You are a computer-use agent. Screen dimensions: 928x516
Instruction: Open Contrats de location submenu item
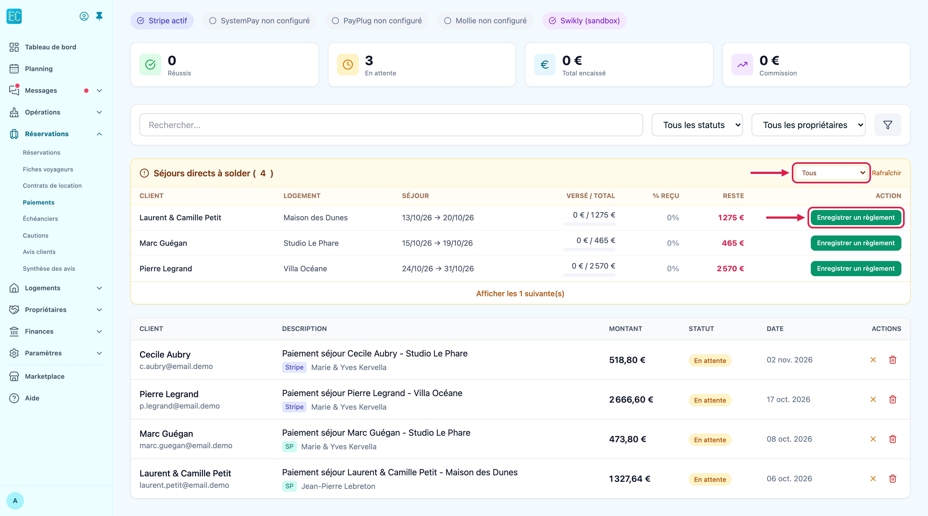[x=52, y=186]
